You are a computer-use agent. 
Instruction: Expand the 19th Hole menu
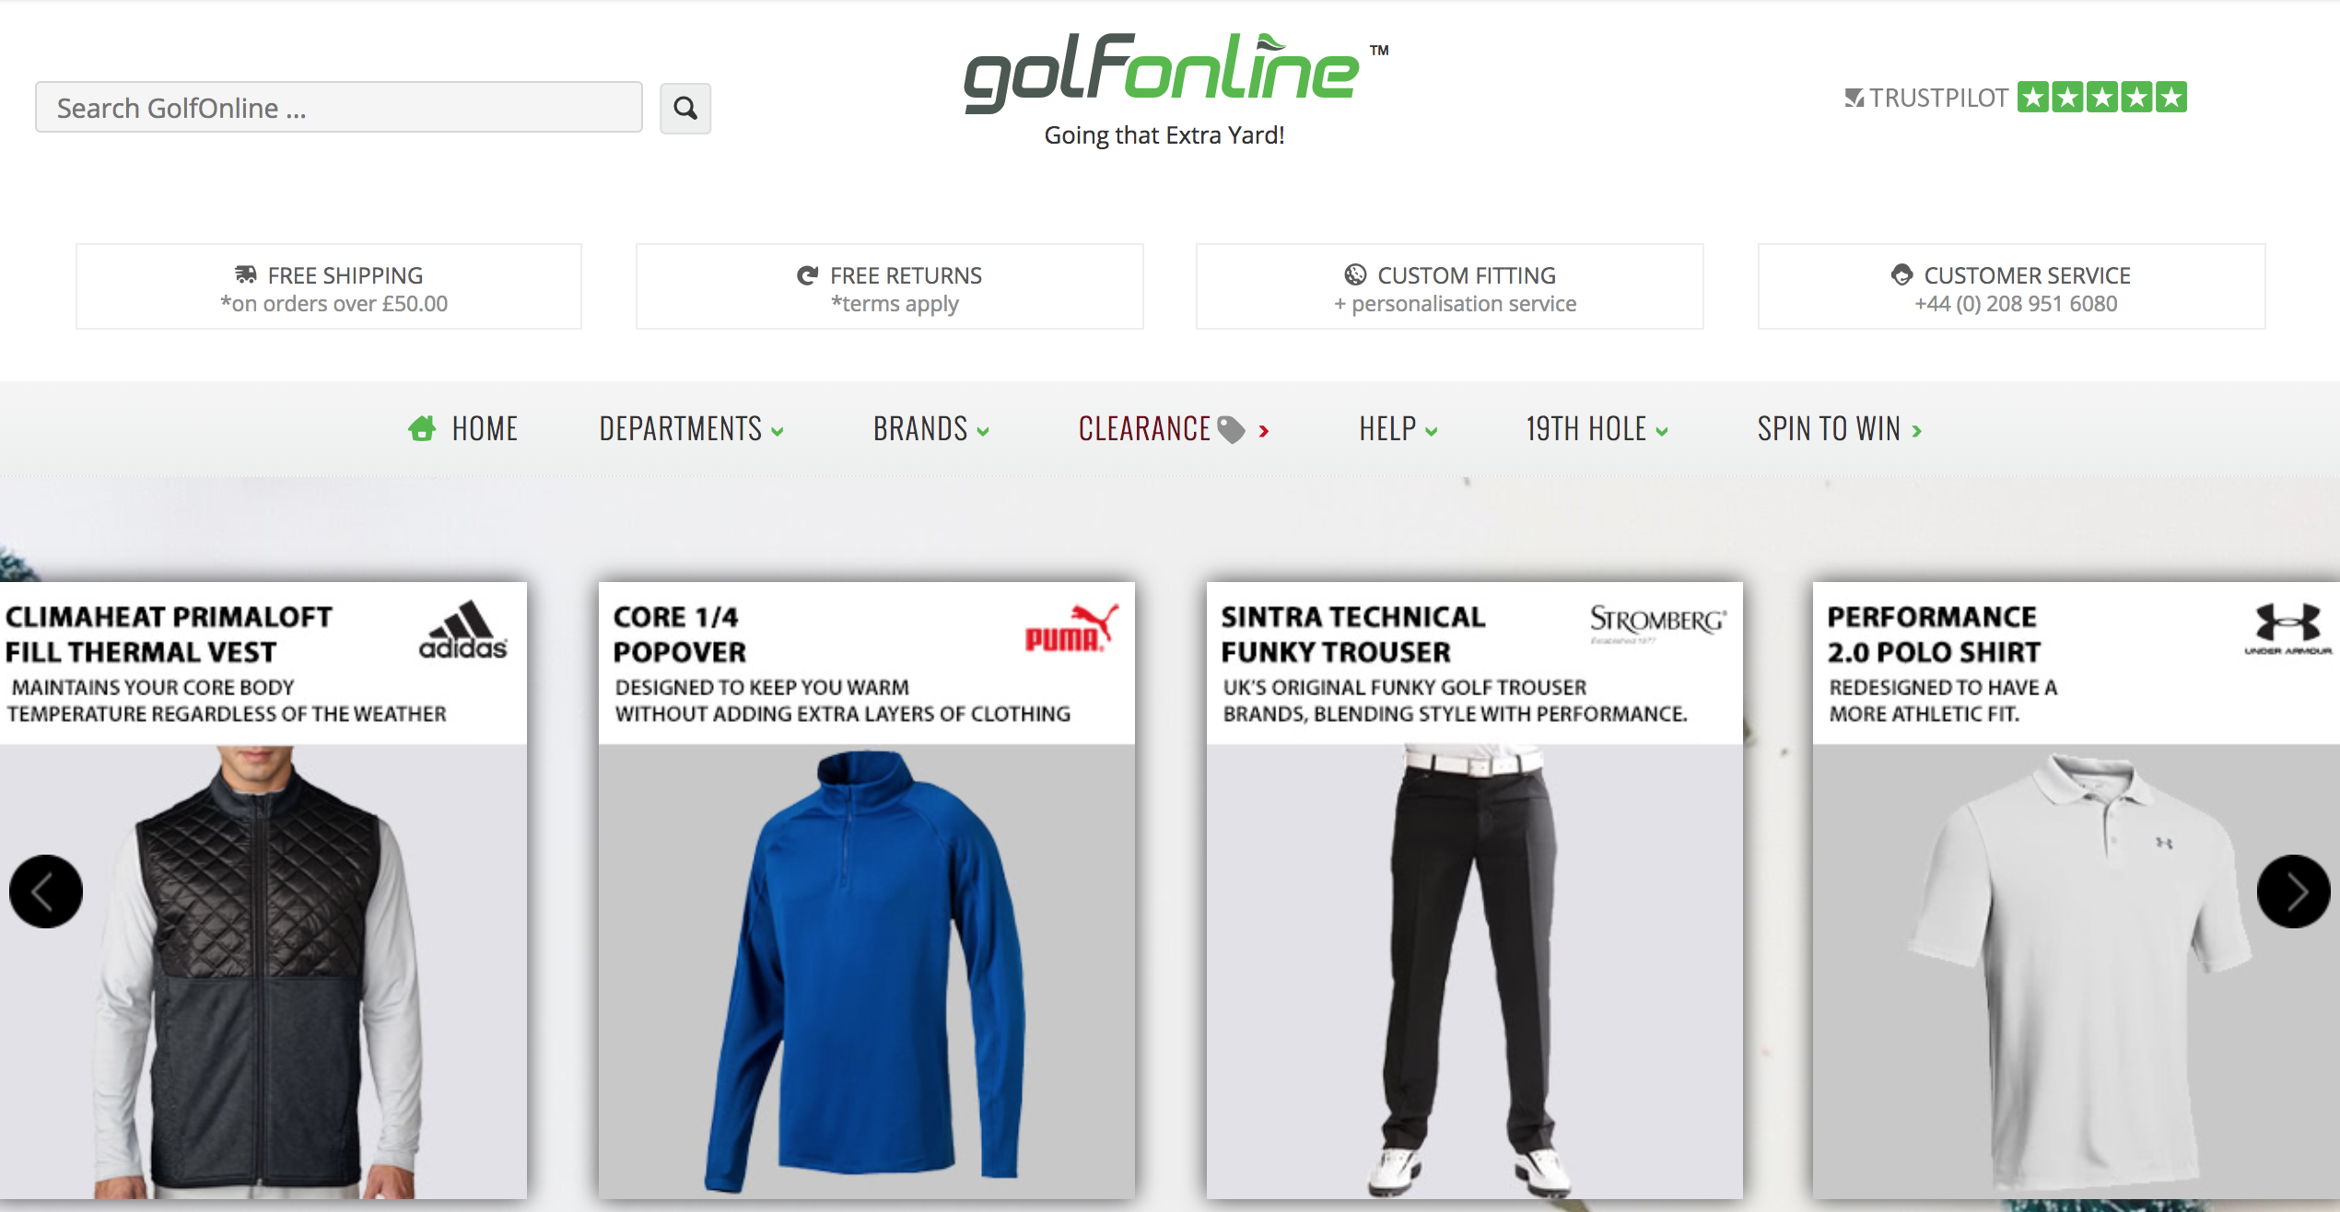[1597, 429]
